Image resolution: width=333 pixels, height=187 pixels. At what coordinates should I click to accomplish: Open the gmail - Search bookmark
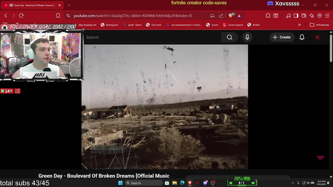coord(132,25)
